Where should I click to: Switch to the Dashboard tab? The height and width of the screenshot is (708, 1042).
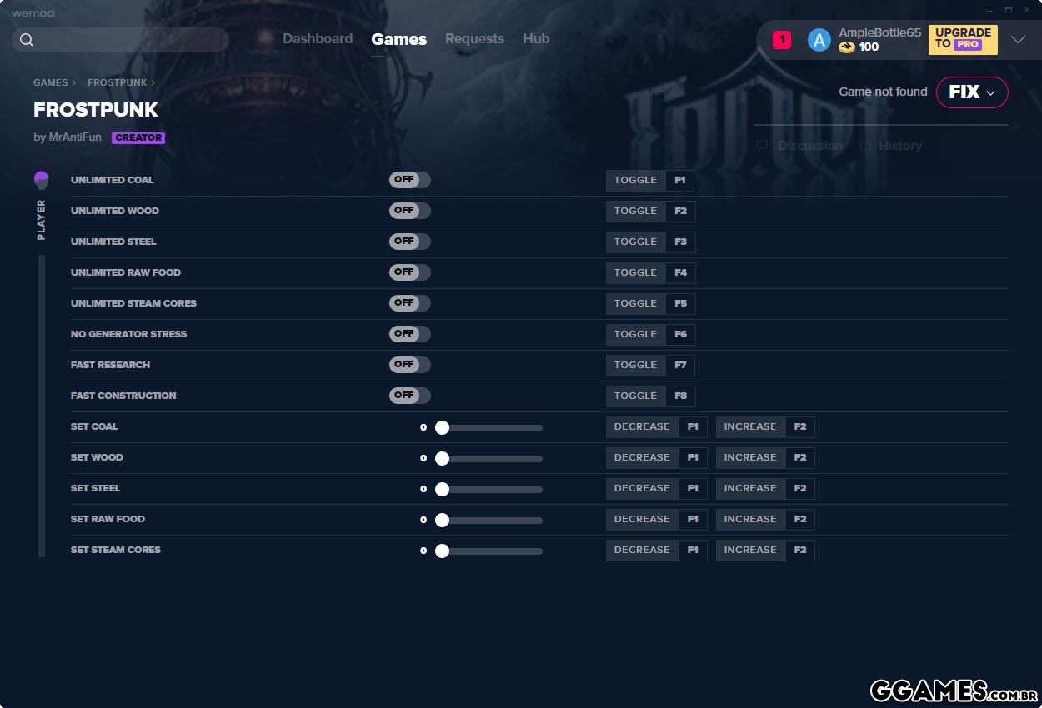[317, 39]
